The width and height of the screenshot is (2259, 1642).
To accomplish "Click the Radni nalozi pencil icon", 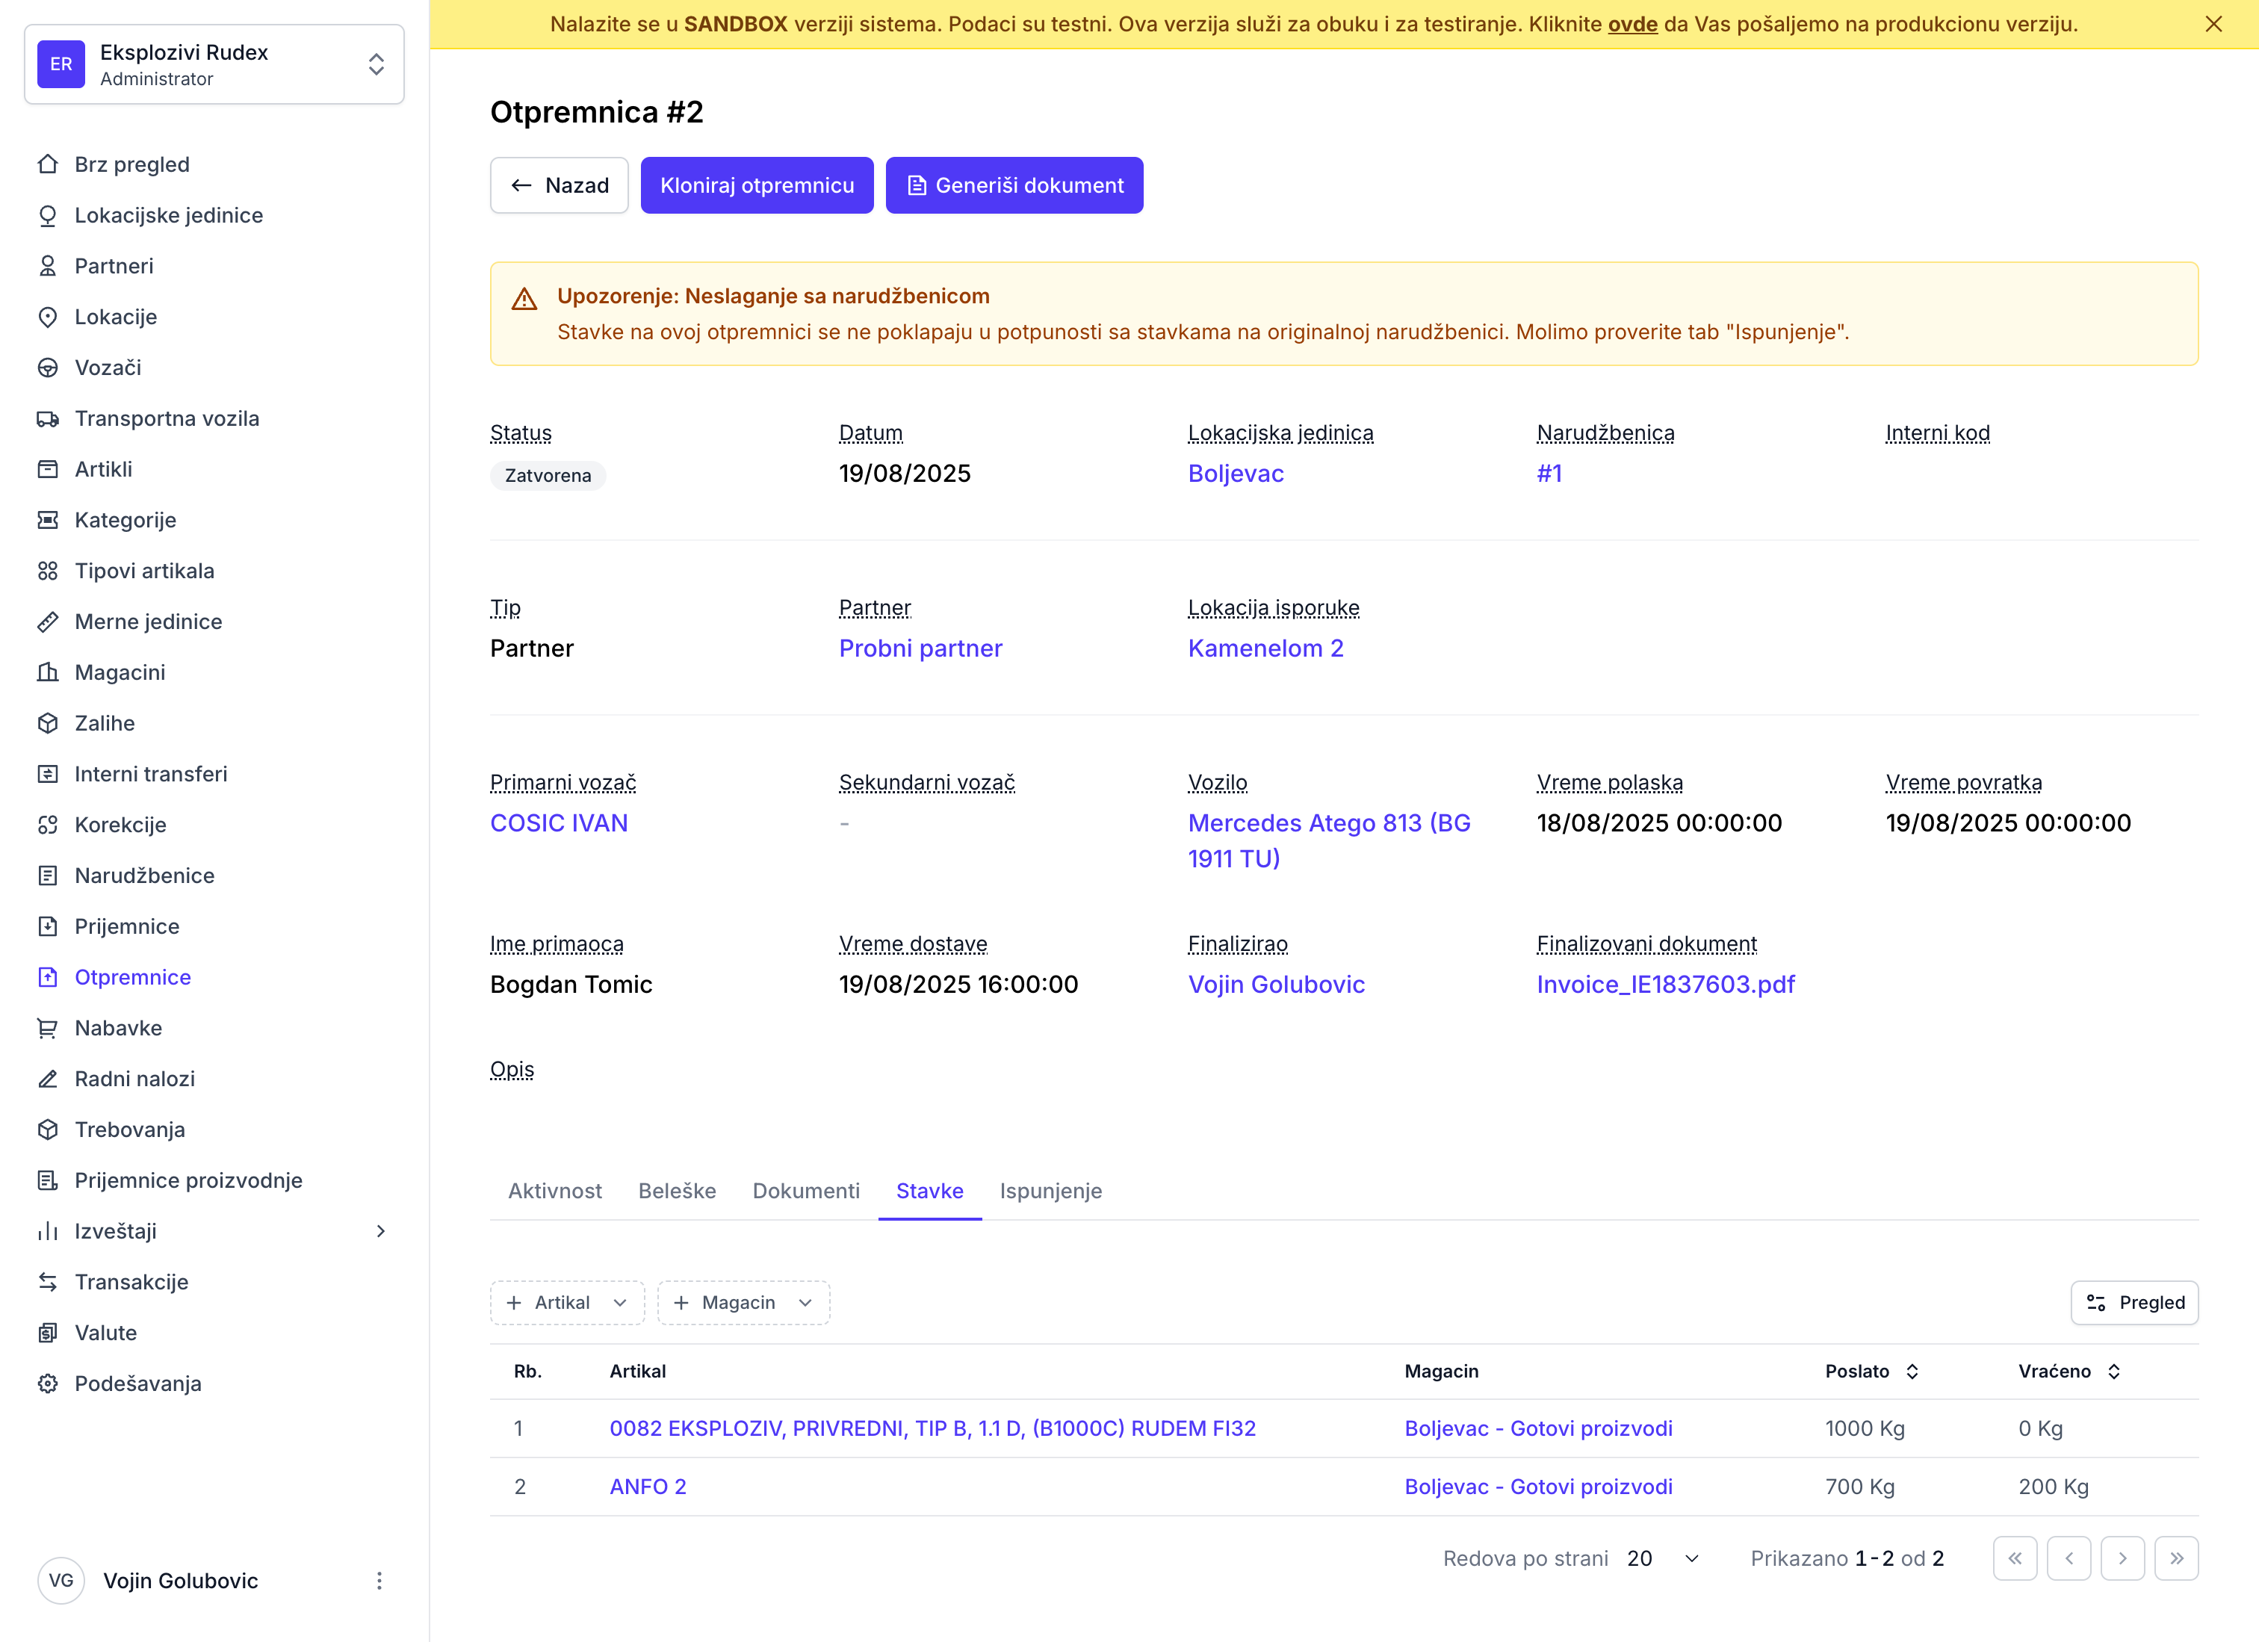I will point(48,1078).
